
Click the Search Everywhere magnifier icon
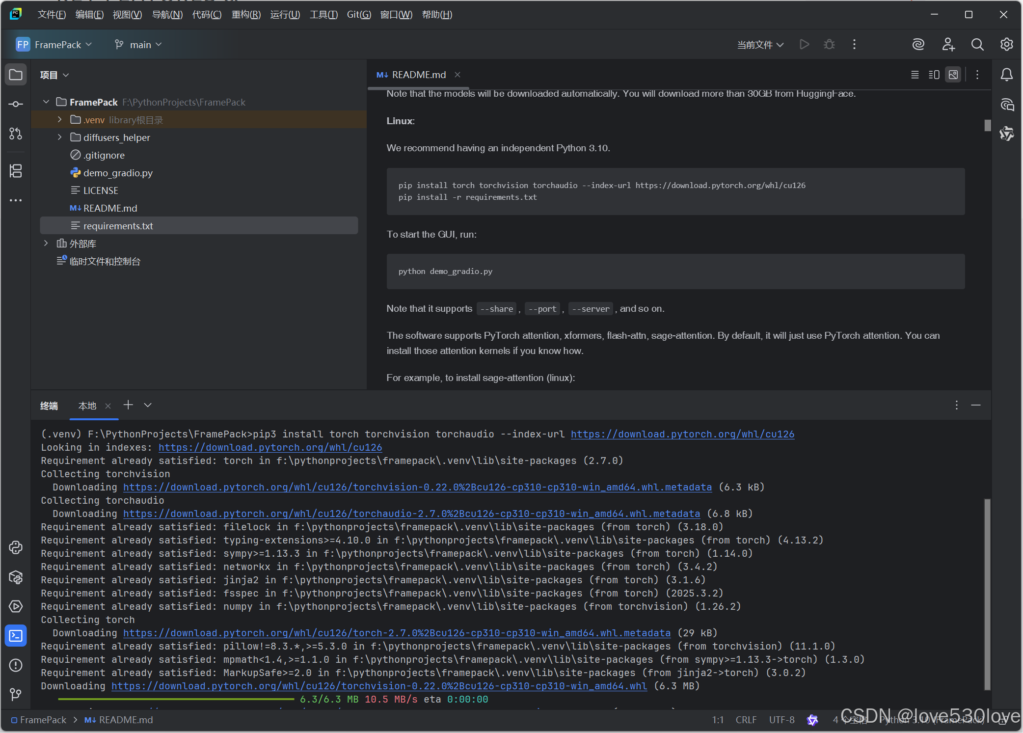coord(977,45)
